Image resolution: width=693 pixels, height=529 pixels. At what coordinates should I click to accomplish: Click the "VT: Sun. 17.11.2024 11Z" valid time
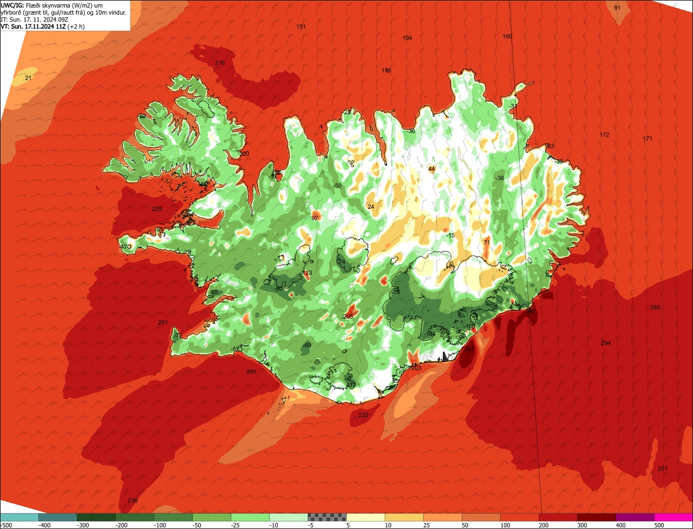coord(34,27)
